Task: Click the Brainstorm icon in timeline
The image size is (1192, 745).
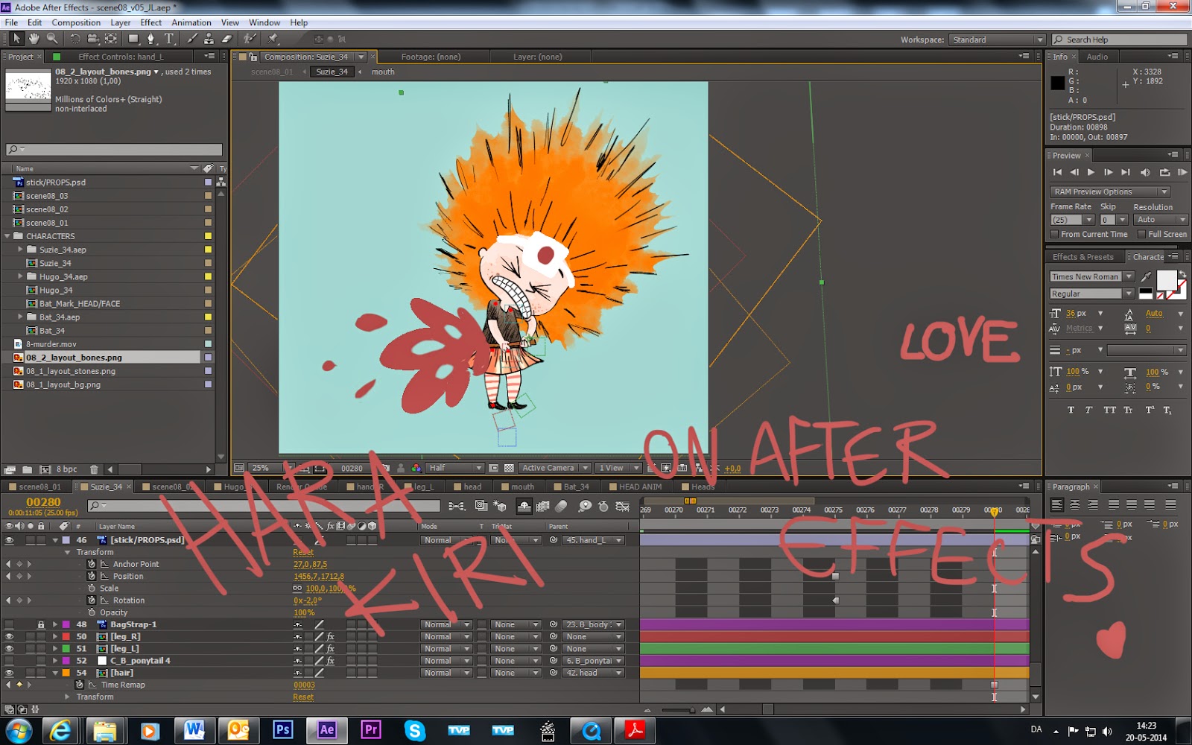Action: (x=585, y=507)
